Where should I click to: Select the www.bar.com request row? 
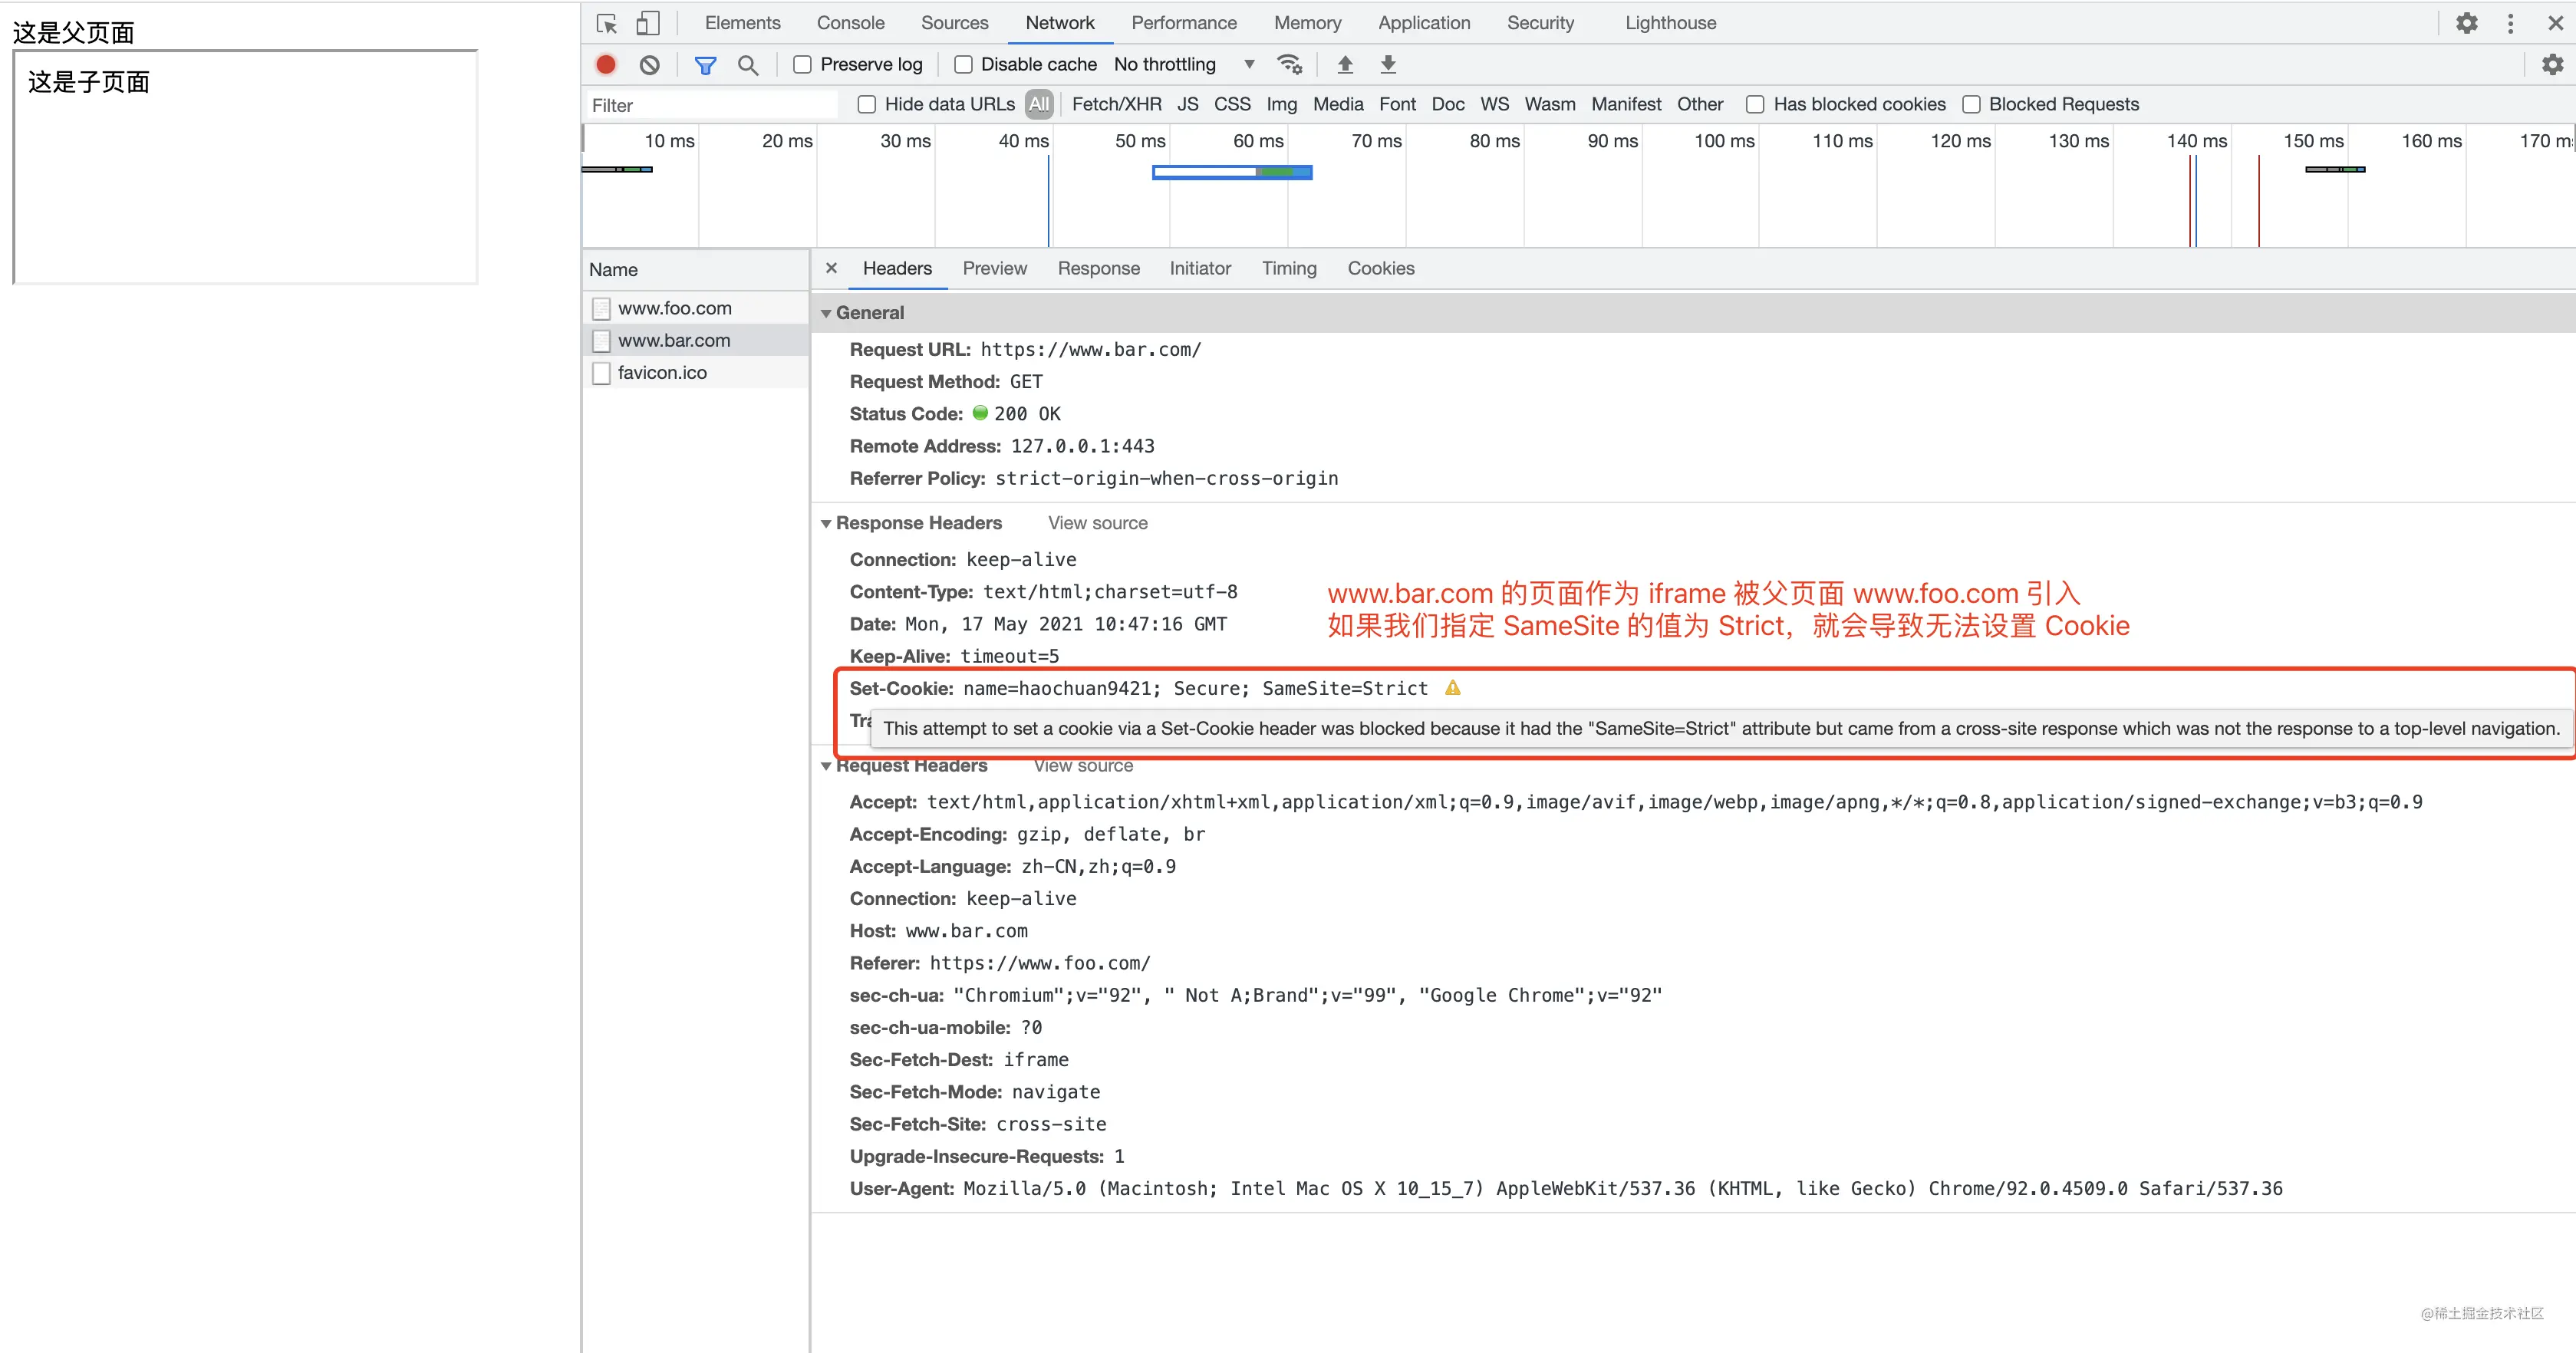[696, 340]
